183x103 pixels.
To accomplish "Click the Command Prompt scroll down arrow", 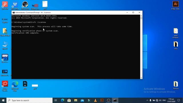I will pyautogui.click(x=141, y=78).
